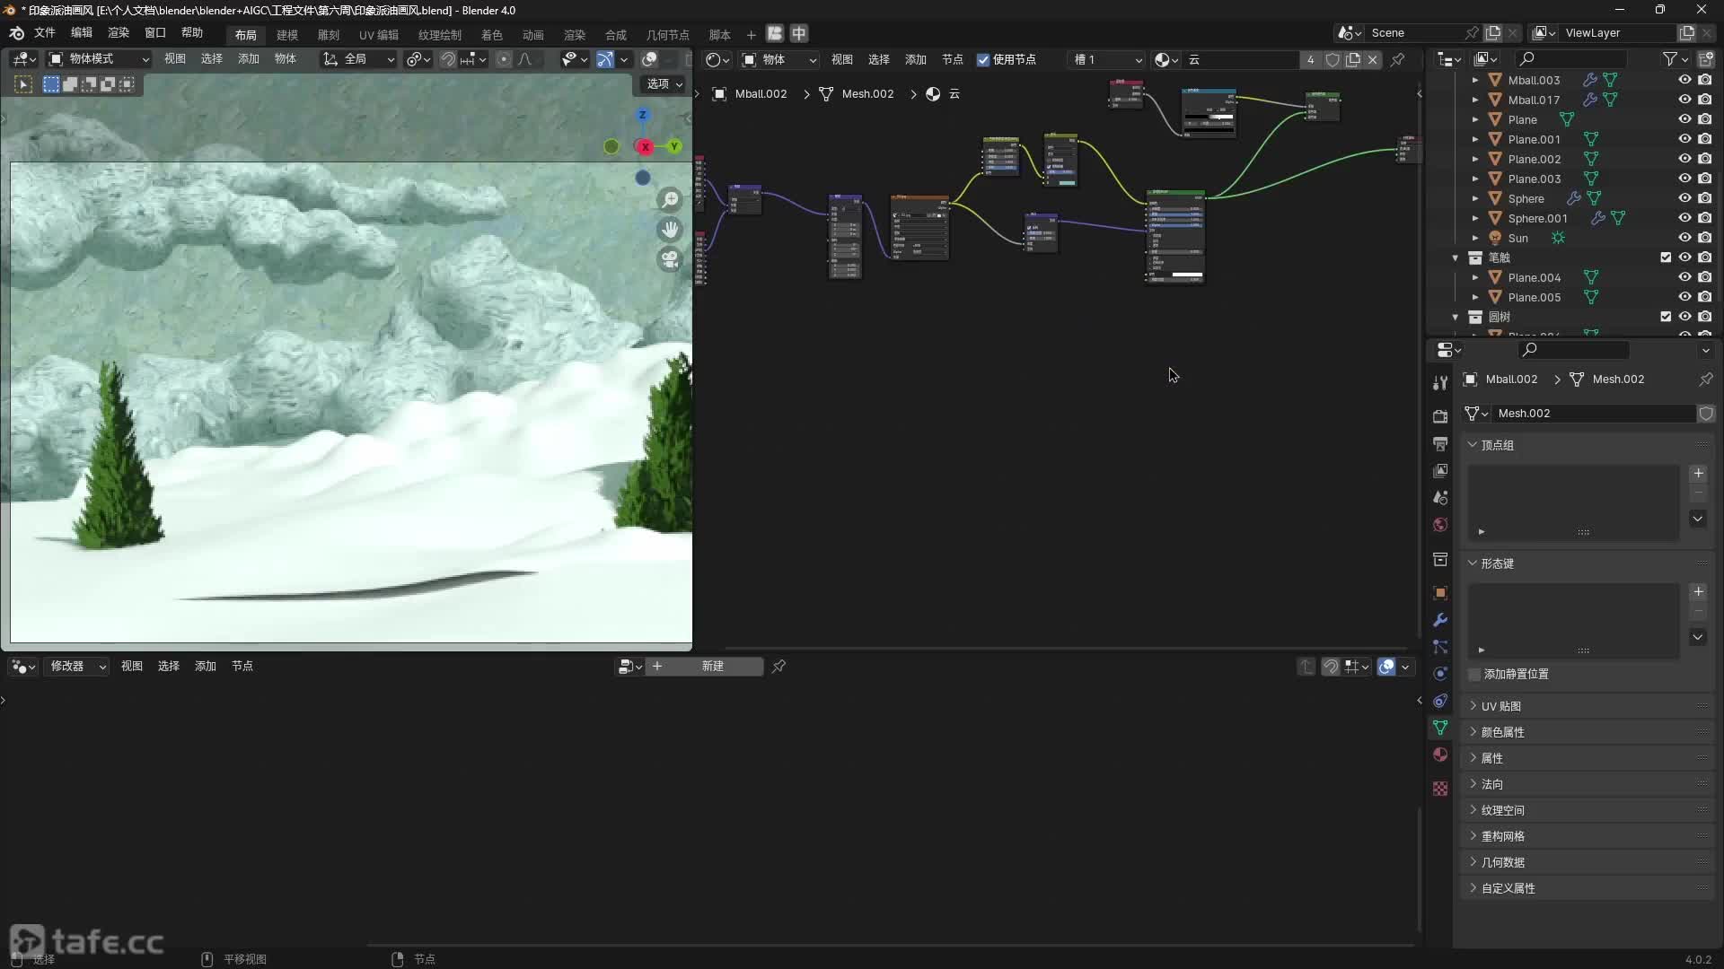
Task: Toggle snapping magnet in 3D viewport header
Action: [447, 59]
